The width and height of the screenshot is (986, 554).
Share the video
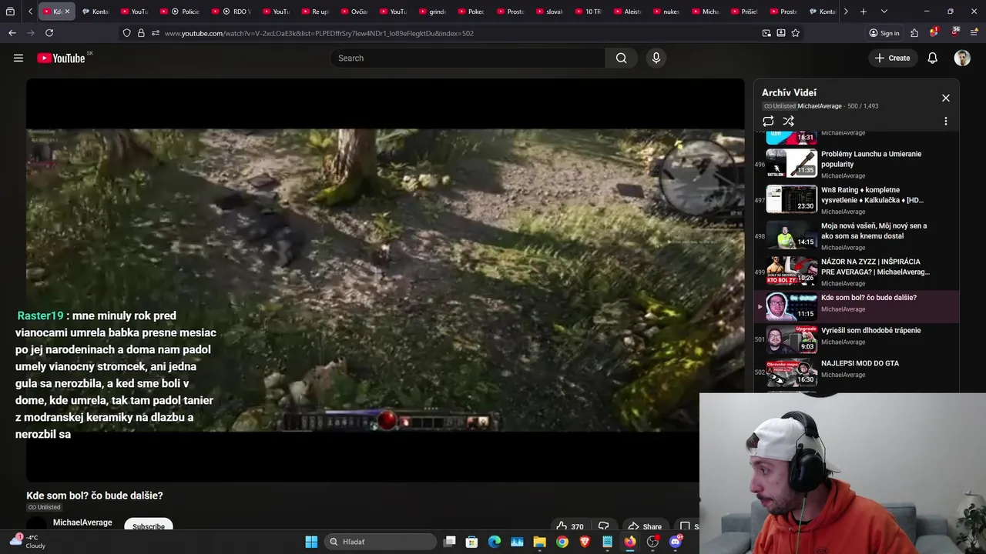click(645, 526)
